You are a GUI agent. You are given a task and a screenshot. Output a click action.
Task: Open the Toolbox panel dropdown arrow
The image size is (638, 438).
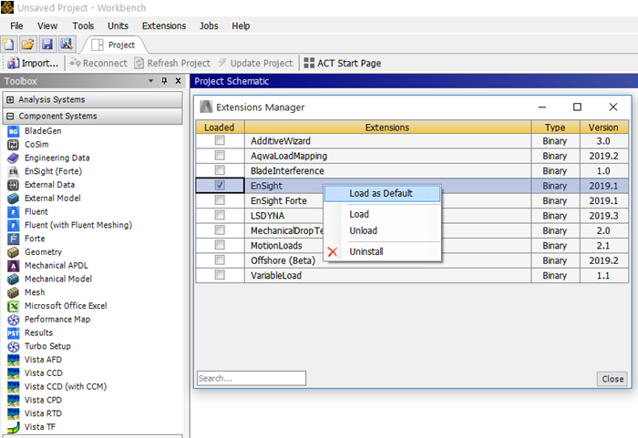coord(152,82)
